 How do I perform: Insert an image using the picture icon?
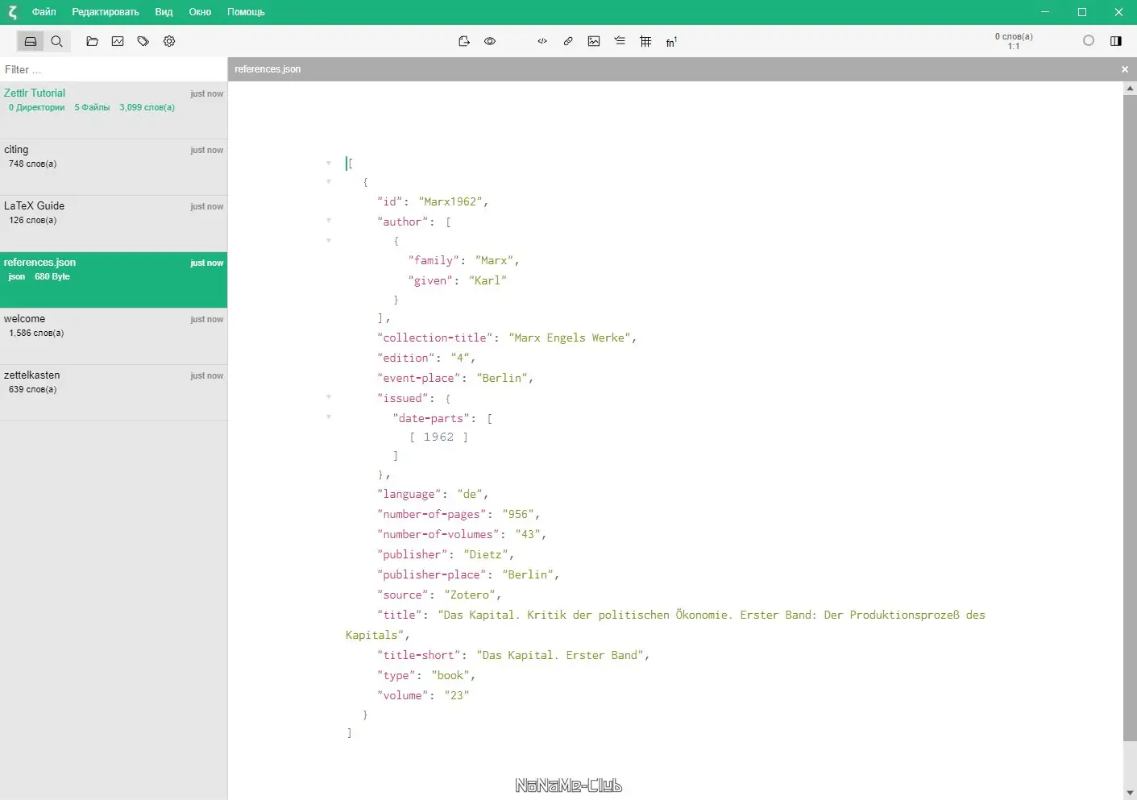coord(594,41)
